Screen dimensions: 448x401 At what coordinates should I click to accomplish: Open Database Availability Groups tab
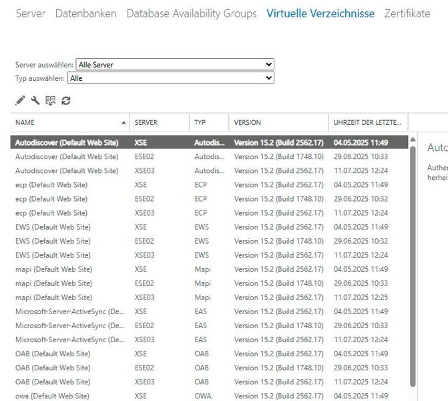pos(192,13)
